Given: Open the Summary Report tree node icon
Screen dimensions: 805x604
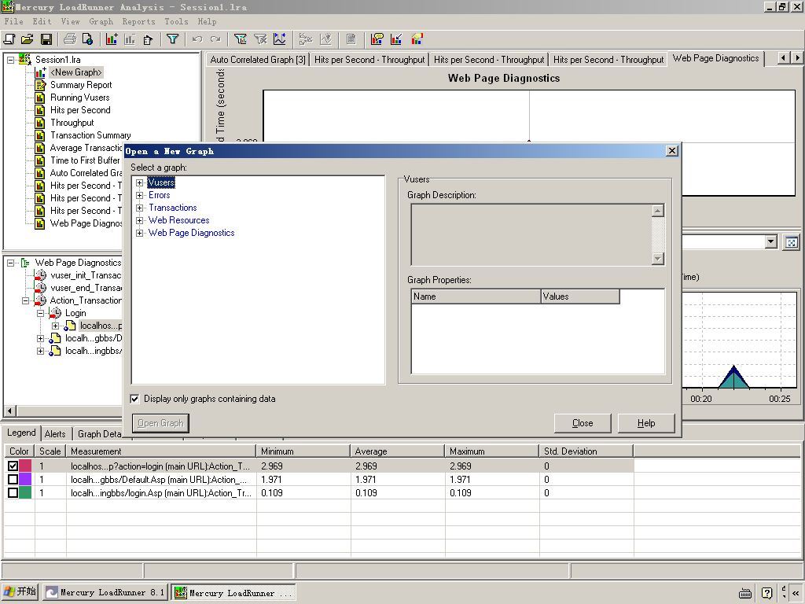Looking at the screenshot, I should [40, 85].
